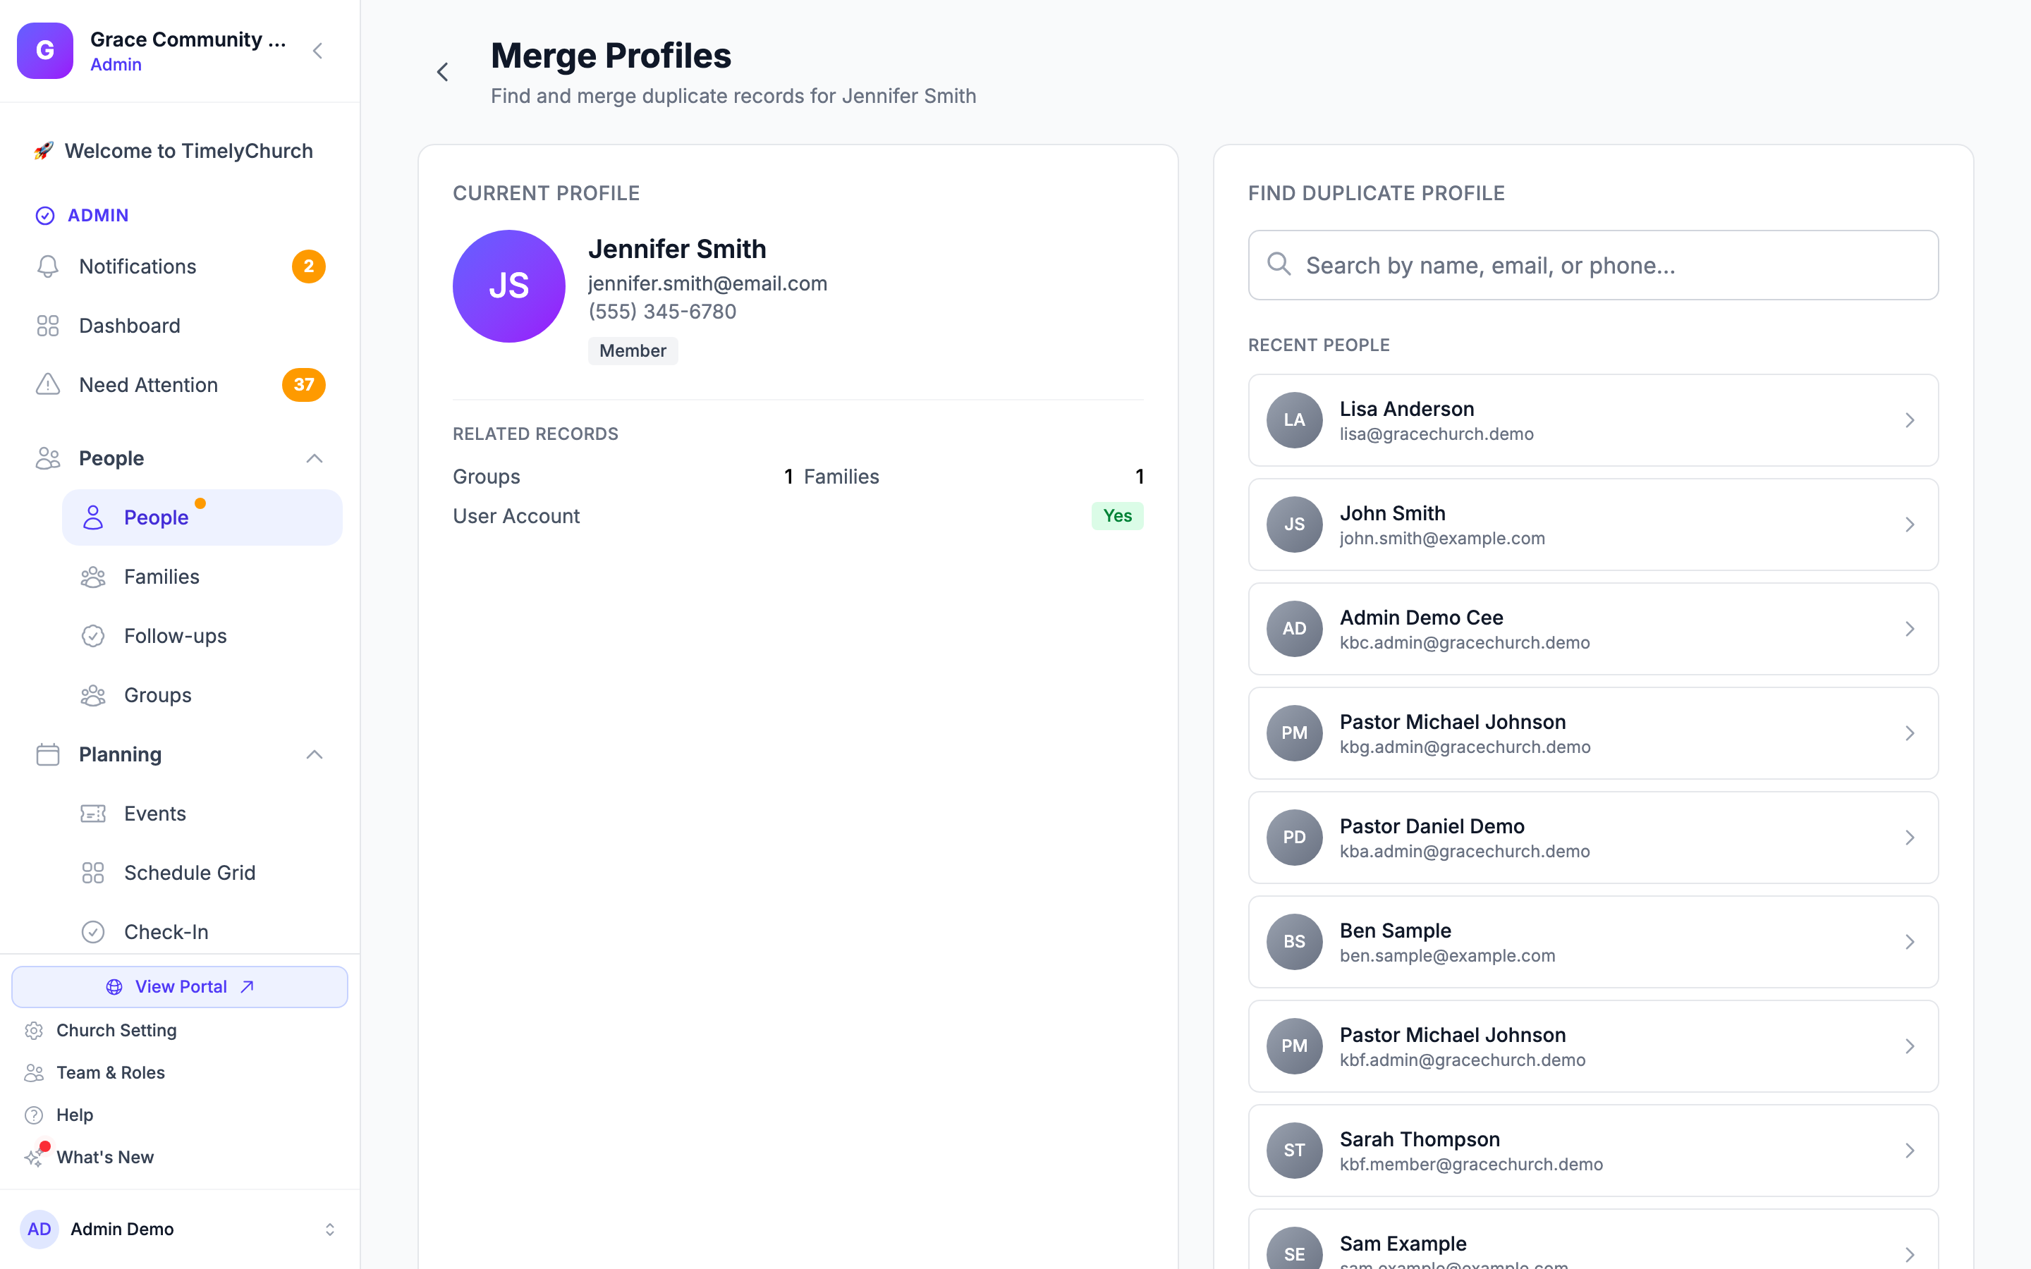Click the back arrow beside Merge Profiles
This screenshot has height=1269, width=2031.
[443, 72]
